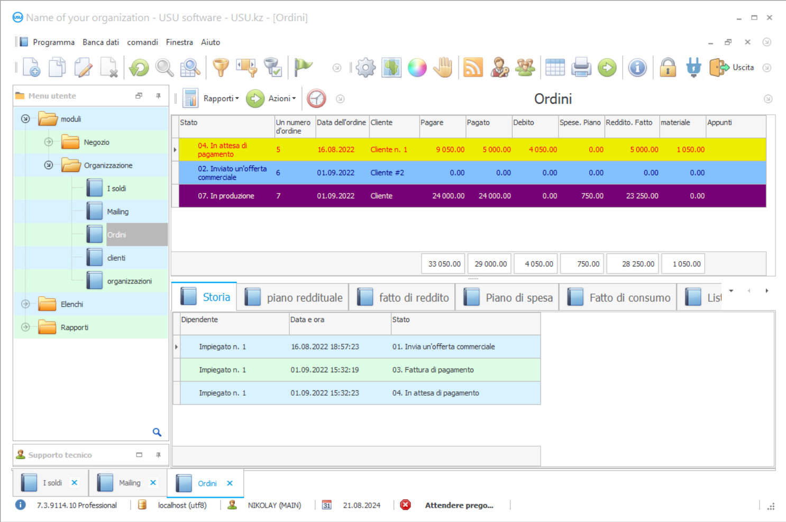Select the yellow order row number 5
Image resolution: width=786 pixels, height=522 pixels.
[423, 150]
